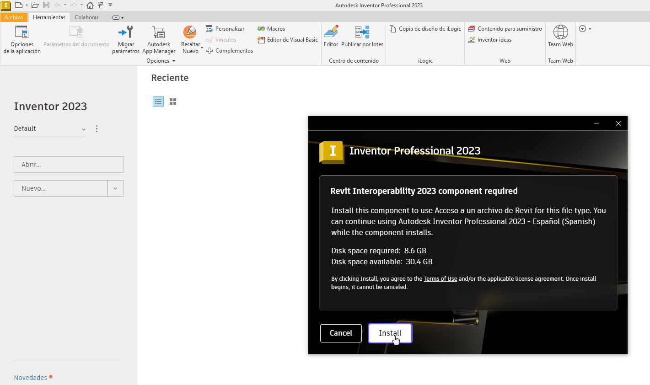This screenshot has height=385, width=650.
Task: Launch Autodesk App Manager
Action: click(x=159, y=40)
